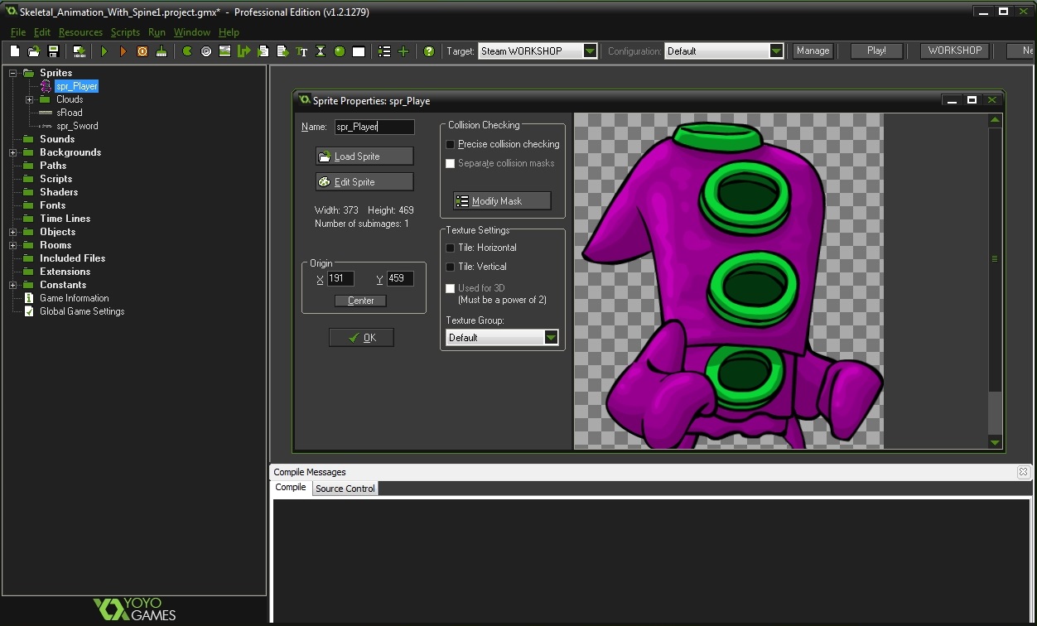Click the Save Project floppy disk icon

(53, 51)
